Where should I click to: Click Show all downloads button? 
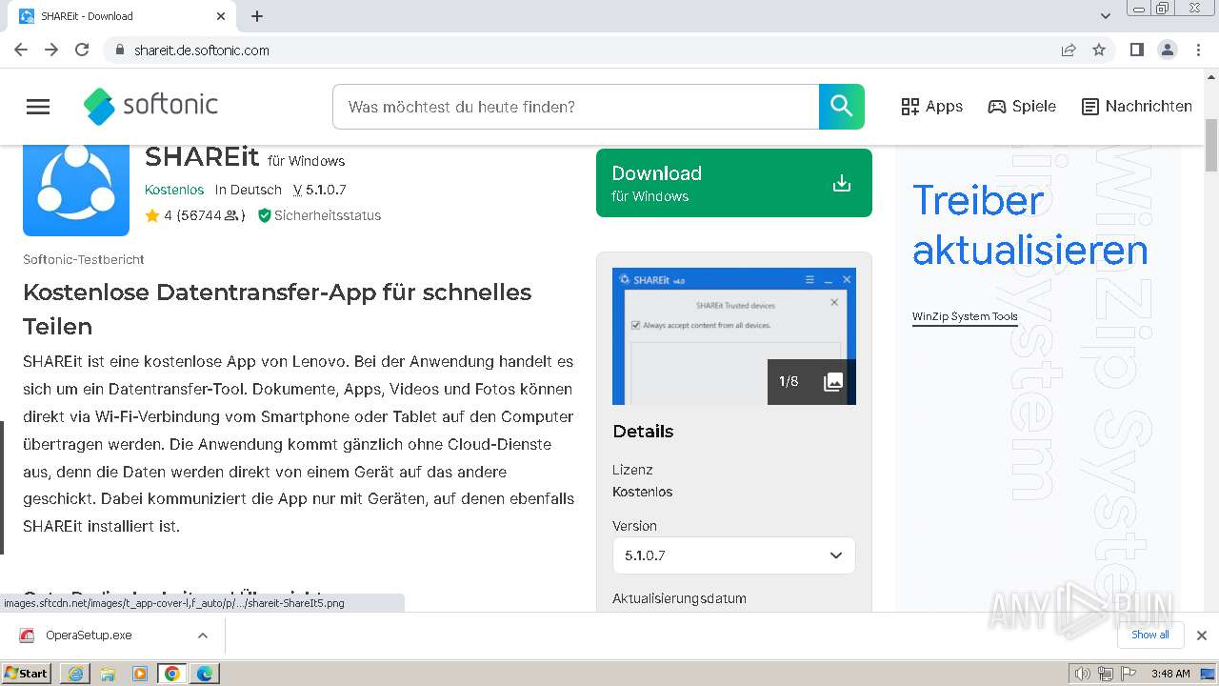pyautogui.click(x=1150, y=636)
